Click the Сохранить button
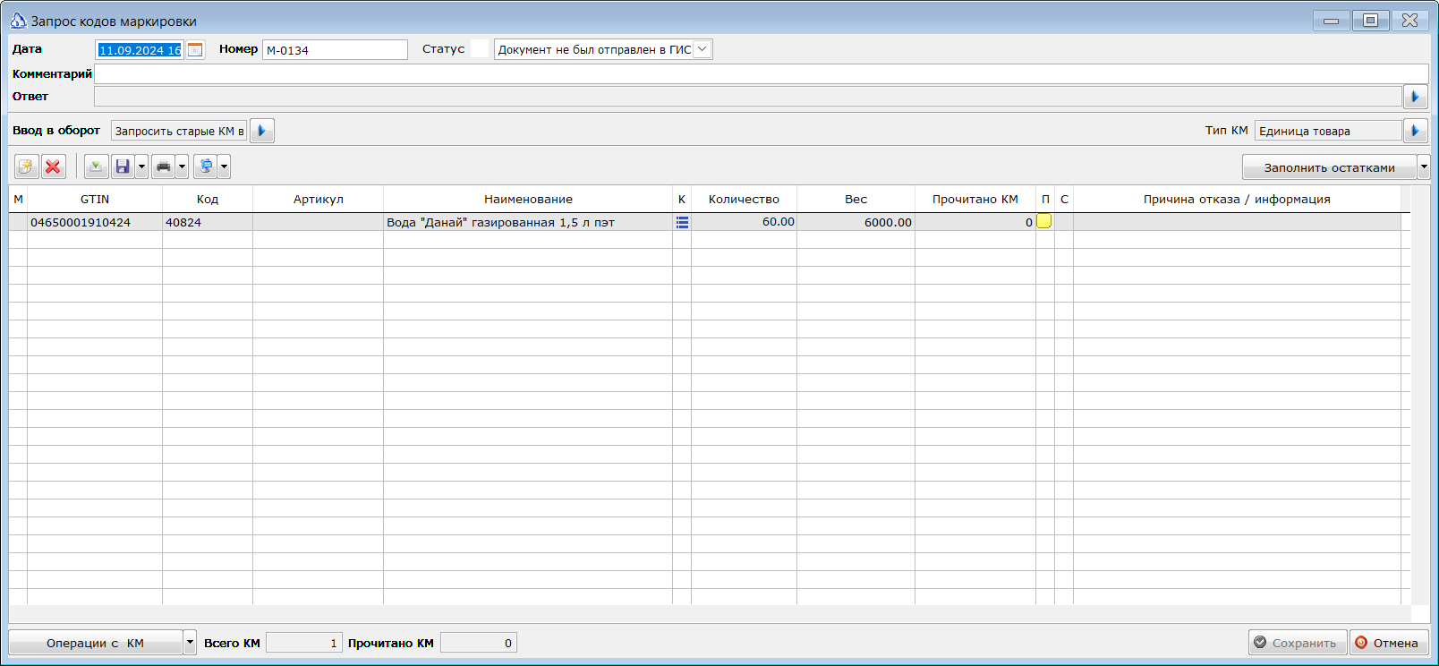Screen dimensions: 1439x666 click(x=1298, y=643)
